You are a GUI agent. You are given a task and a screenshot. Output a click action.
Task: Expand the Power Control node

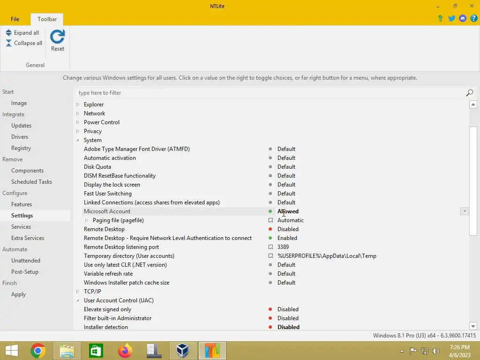(78, 122)
